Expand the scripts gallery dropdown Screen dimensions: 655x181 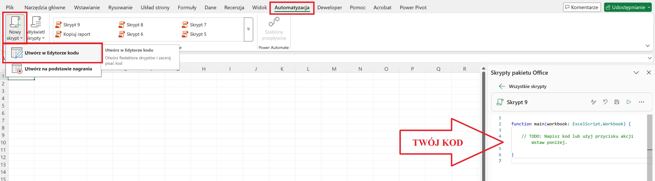(248, 29)
